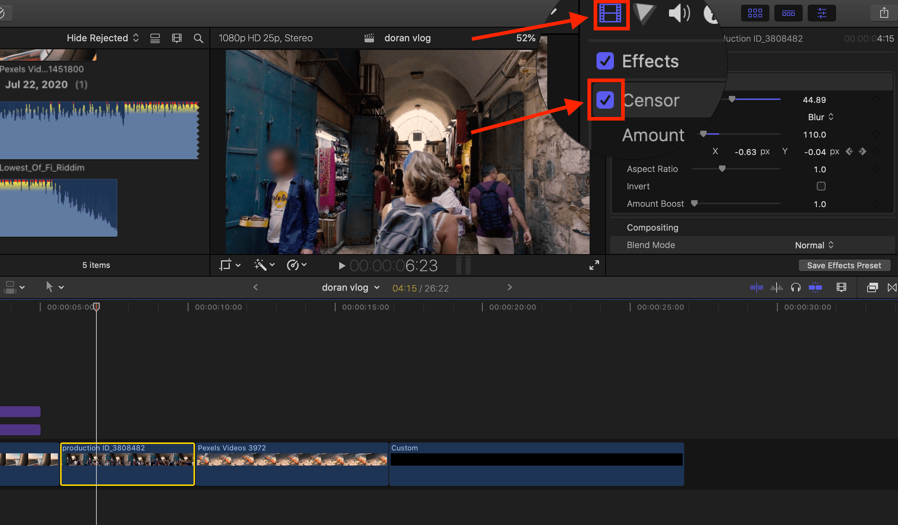898x525 pixels.
Task: Click the Share export icon
Action: pyautogui.click(x=884, y=13)
